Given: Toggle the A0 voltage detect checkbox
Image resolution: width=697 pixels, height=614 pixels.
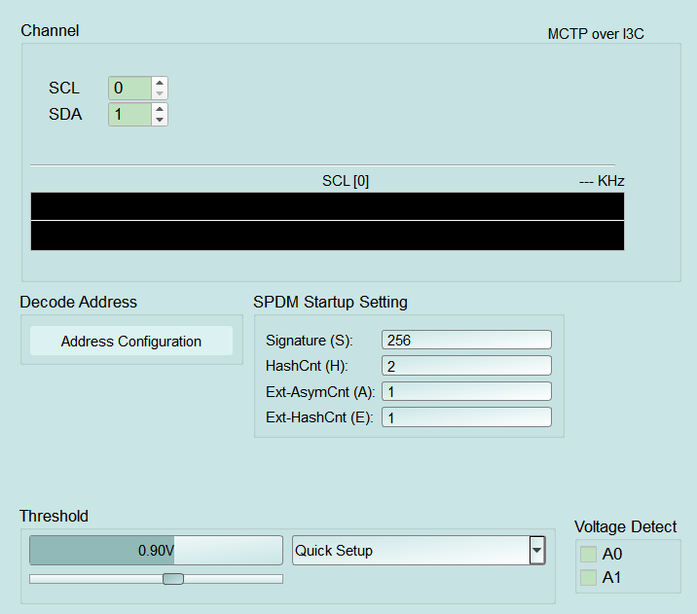Looking at the screenshot, I should pos(588,554).
